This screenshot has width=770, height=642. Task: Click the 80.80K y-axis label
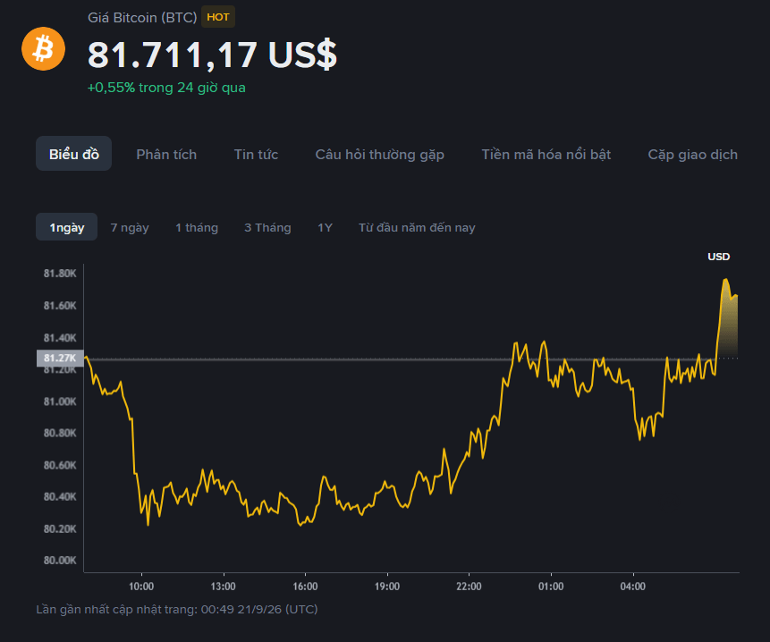click(x=60, y=433)
